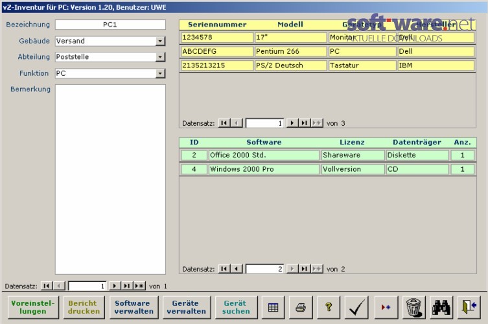Image resolution: width=488 pixels, height=324 pixels.
Task: Select serial number cell ABCDEFG
Action: [x=217, y=51]
